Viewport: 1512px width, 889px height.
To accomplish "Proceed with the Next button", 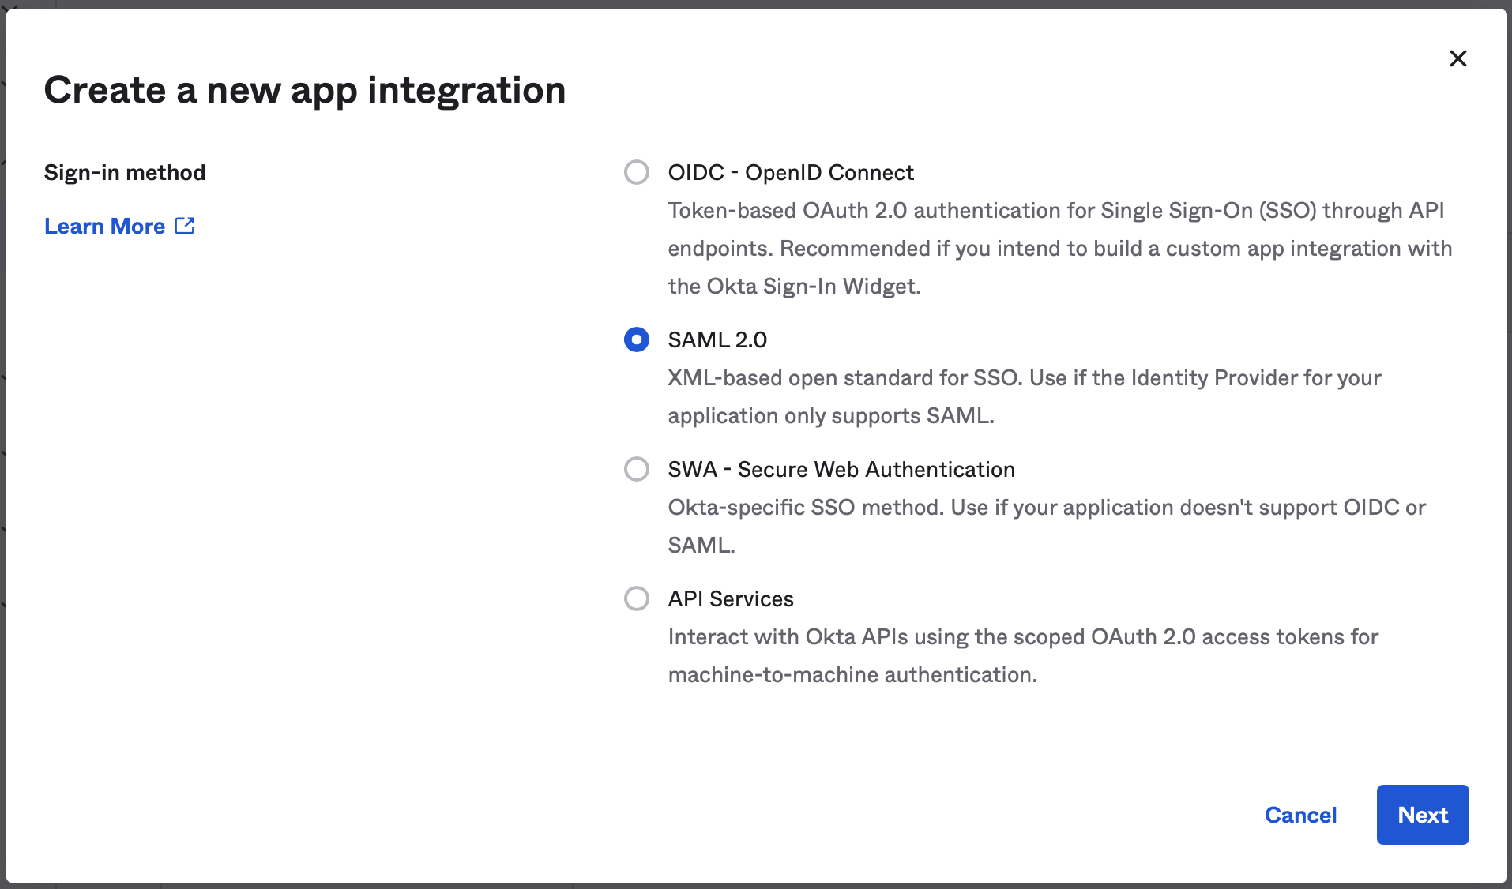I will (1422, 815).
